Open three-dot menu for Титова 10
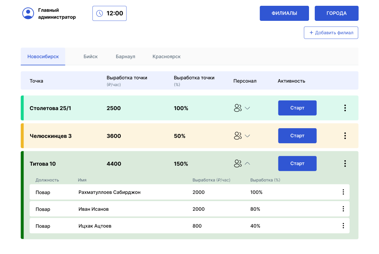The width and height of the screenshot is (379, 254). tap(345, 164)
